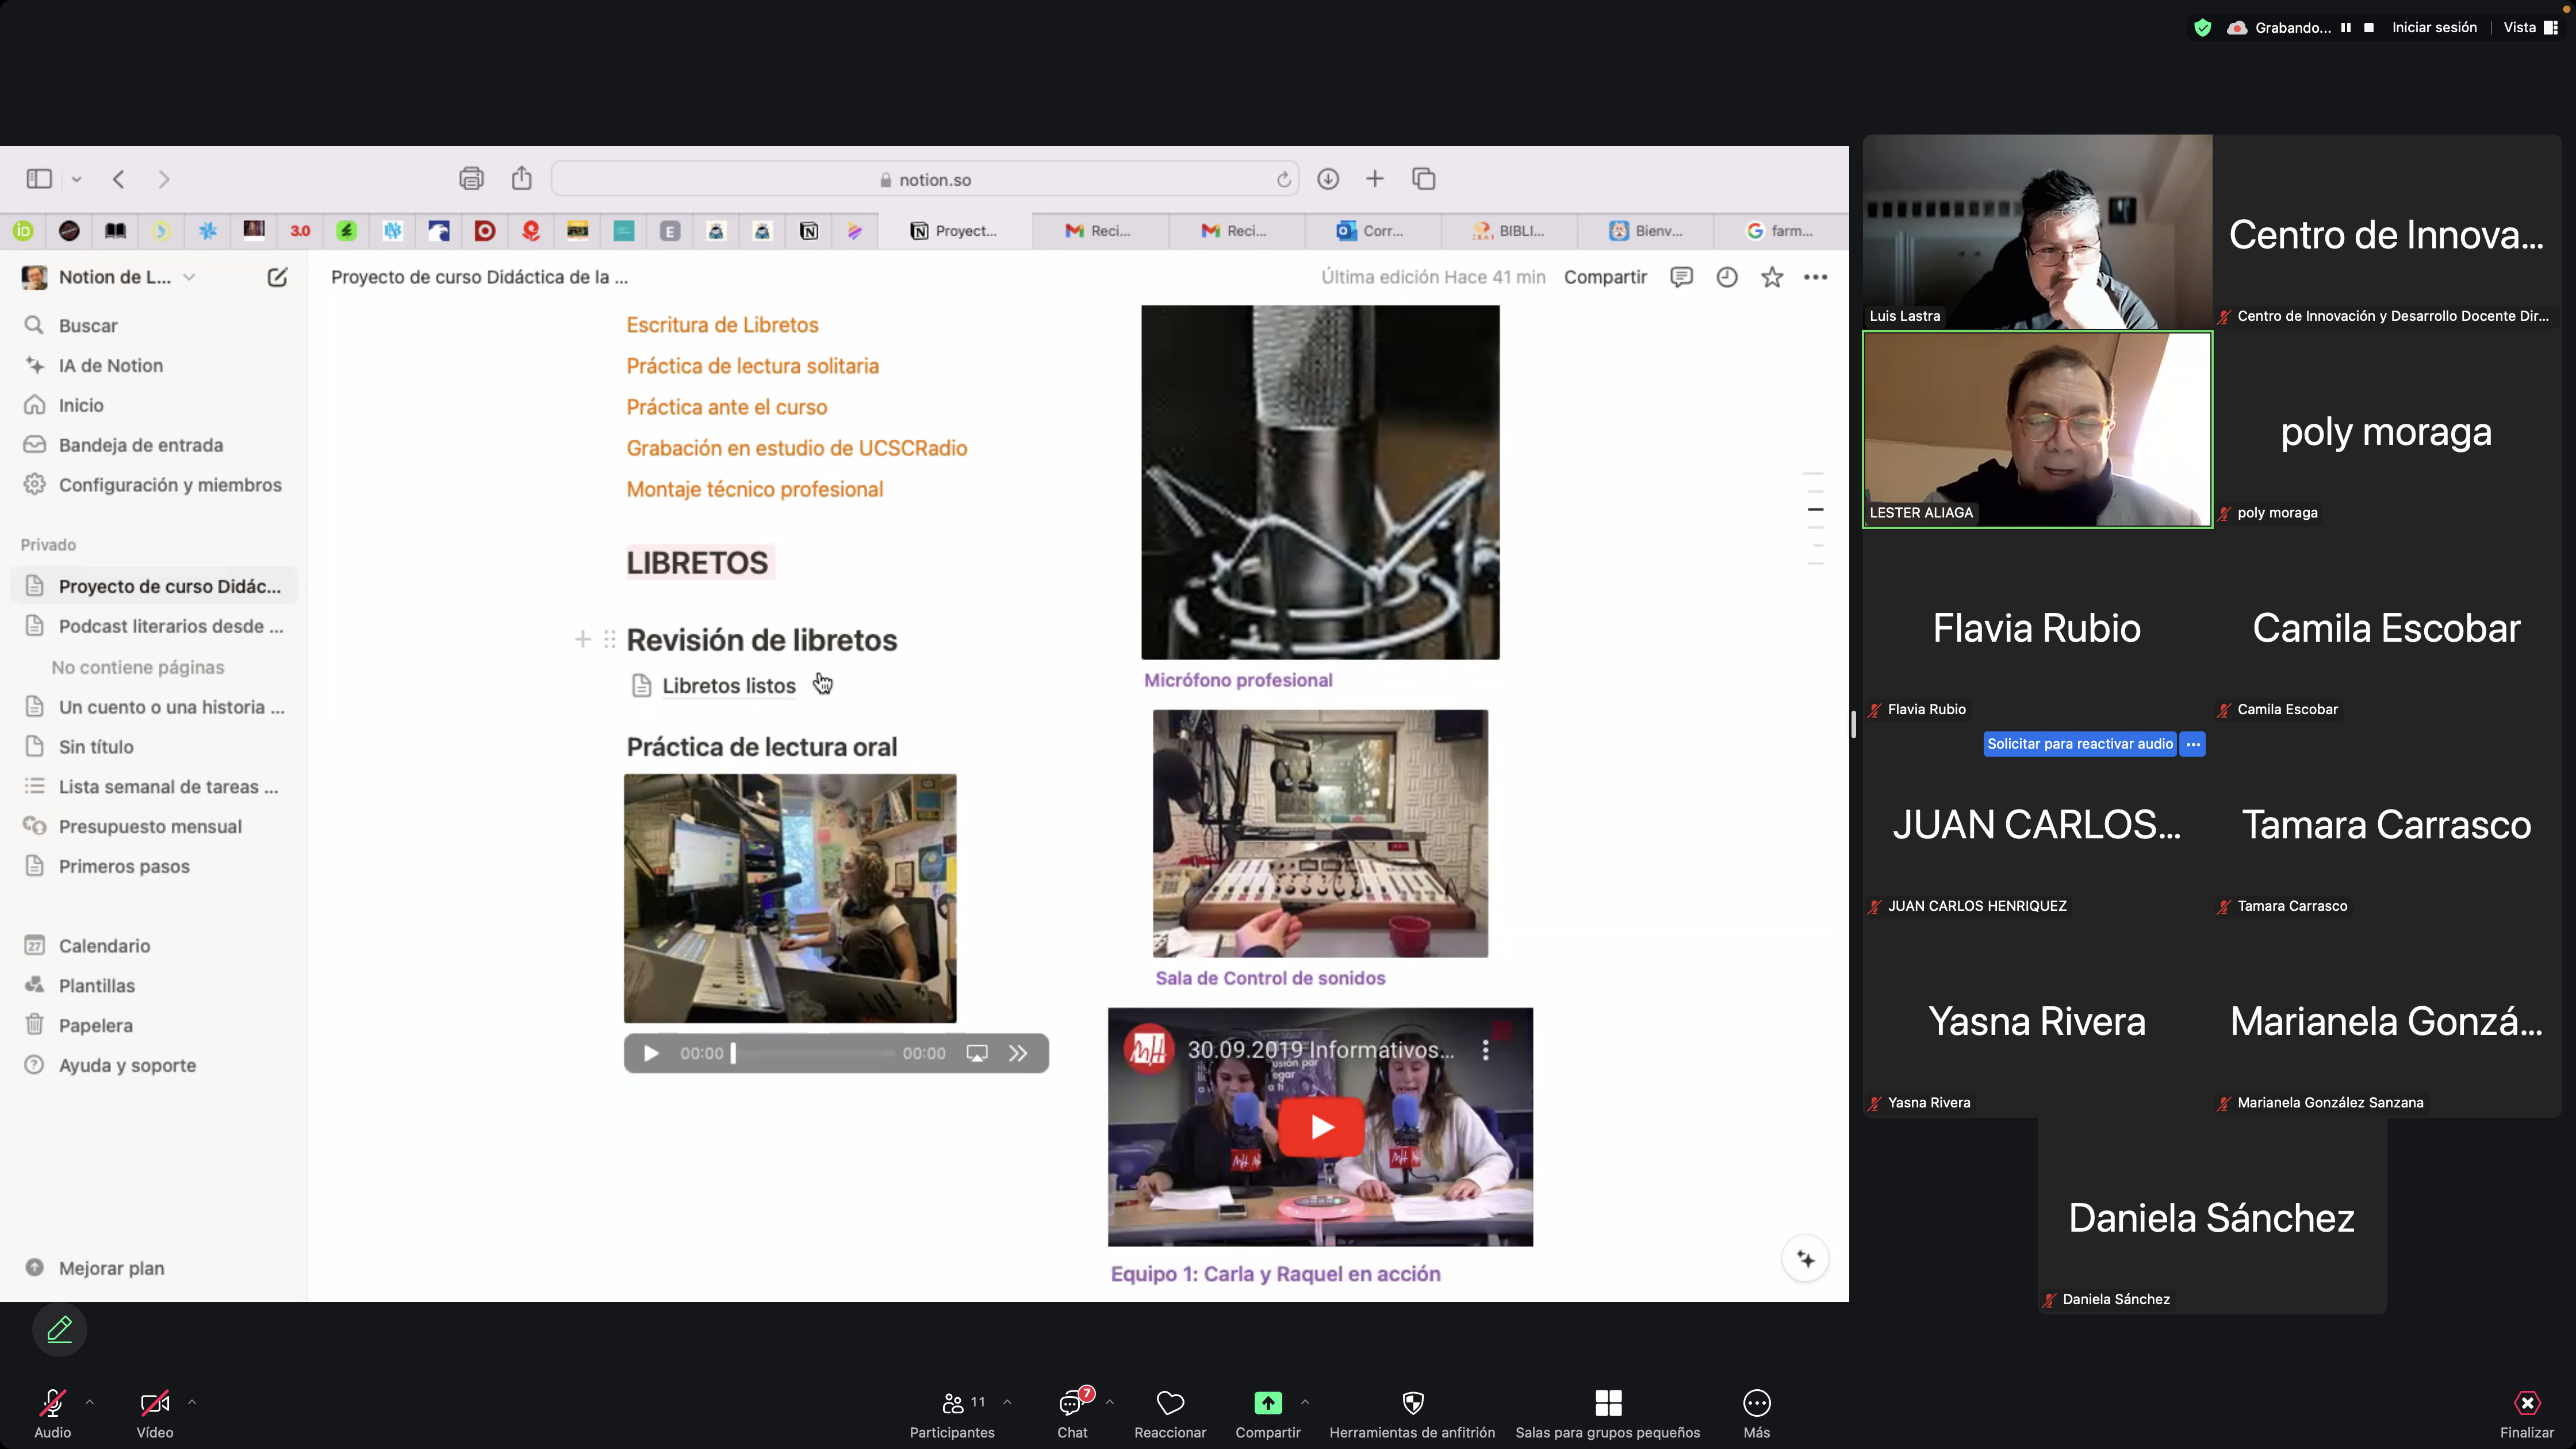
Task: Switch to the Proyect... Notion tab
Action: (x=955, y=231)
